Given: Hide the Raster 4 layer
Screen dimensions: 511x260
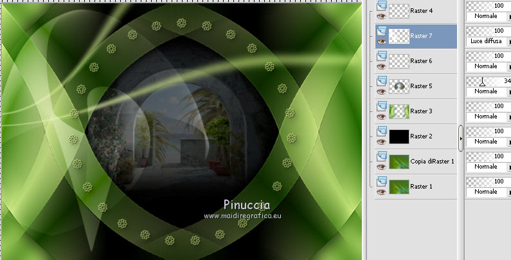Looking at the screenshot, I should coord(381,16).
